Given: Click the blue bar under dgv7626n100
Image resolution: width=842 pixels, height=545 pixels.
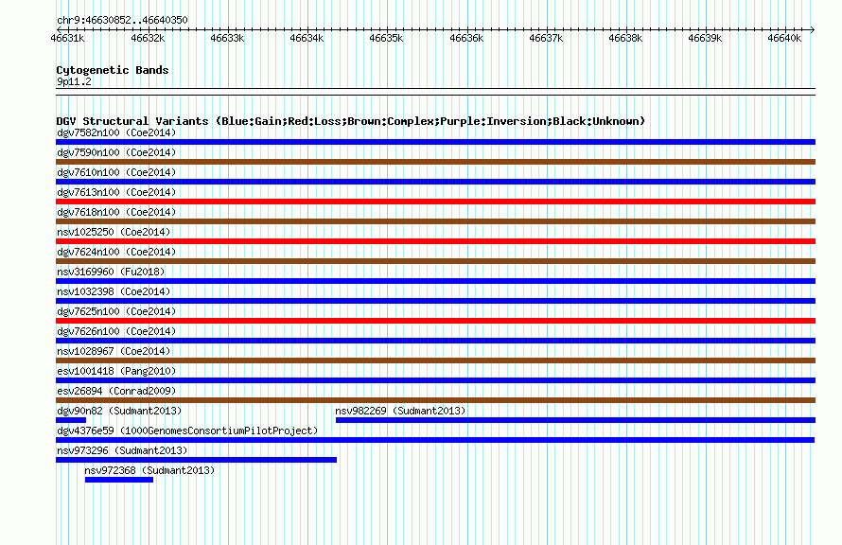Looking at the screenshot, I should (x=435, y=341).
